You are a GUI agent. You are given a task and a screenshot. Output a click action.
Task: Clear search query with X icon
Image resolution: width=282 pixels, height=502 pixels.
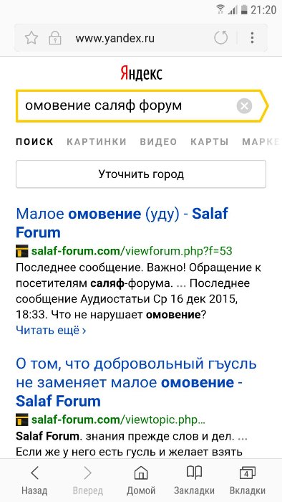(x=244, y=105)
